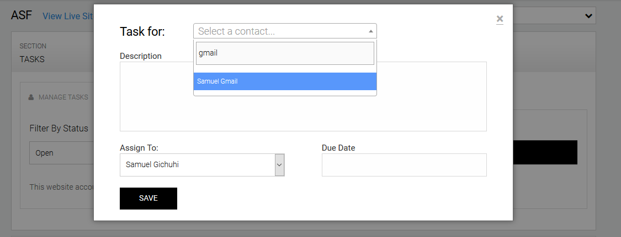
Task: Click the contact search field containing gmail
Action: point(285,53)
